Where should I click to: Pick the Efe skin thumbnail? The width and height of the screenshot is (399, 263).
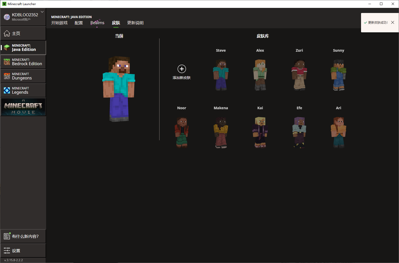[x=299, y=133]
